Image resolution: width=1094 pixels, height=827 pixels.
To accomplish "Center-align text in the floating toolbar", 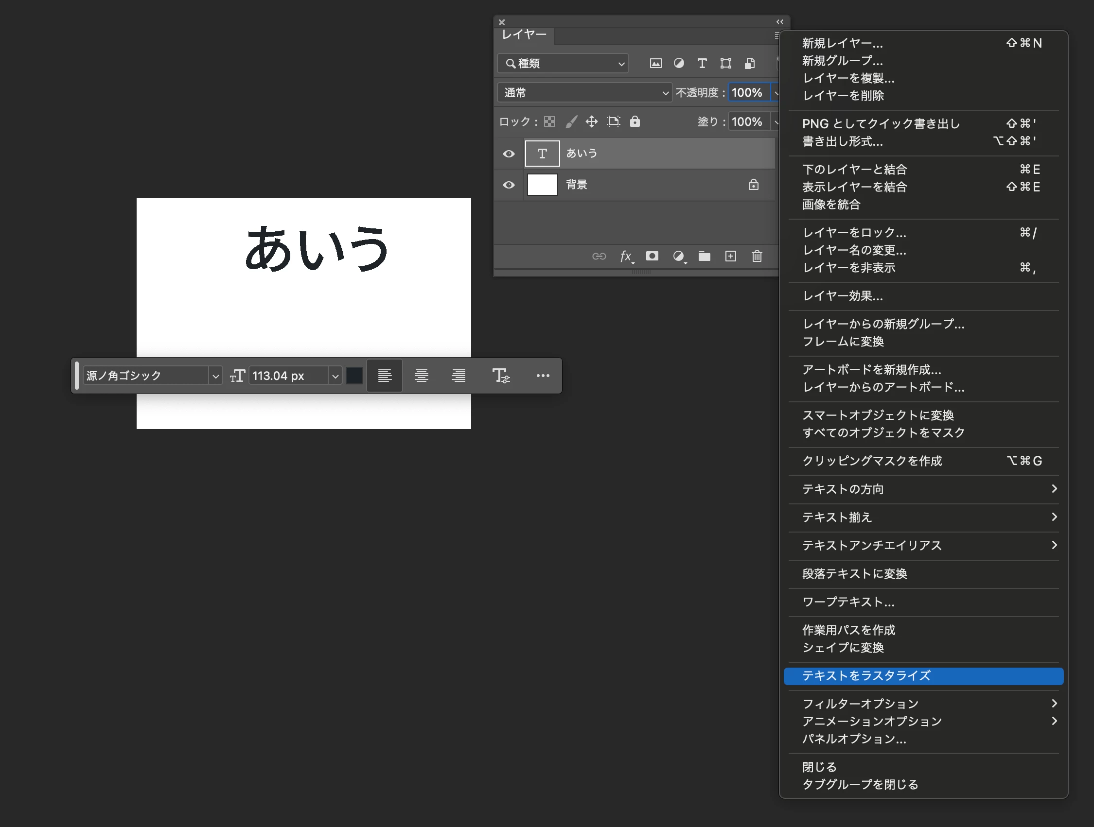I will click(422, 376).
